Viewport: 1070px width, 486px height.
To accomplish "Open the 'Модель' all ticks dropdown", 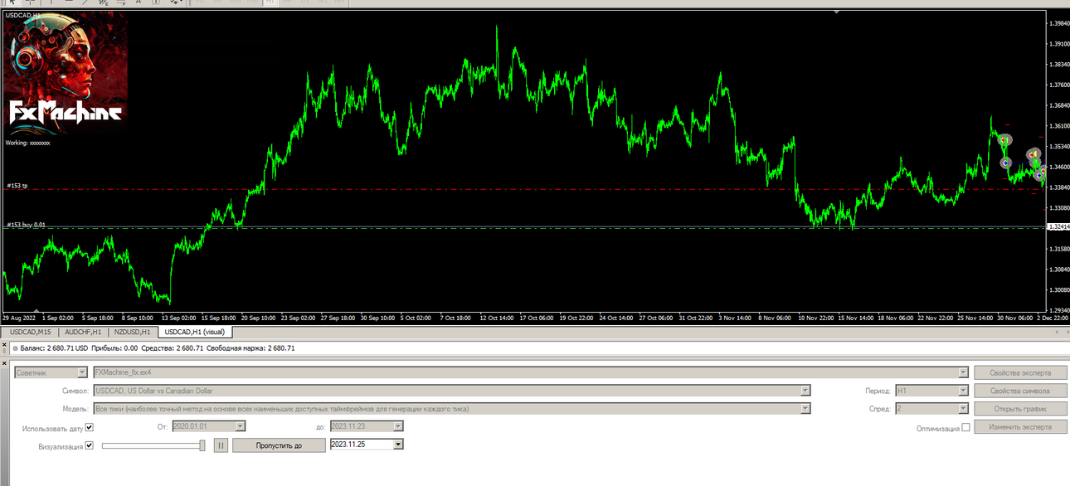I will click(x=805, y=408).
